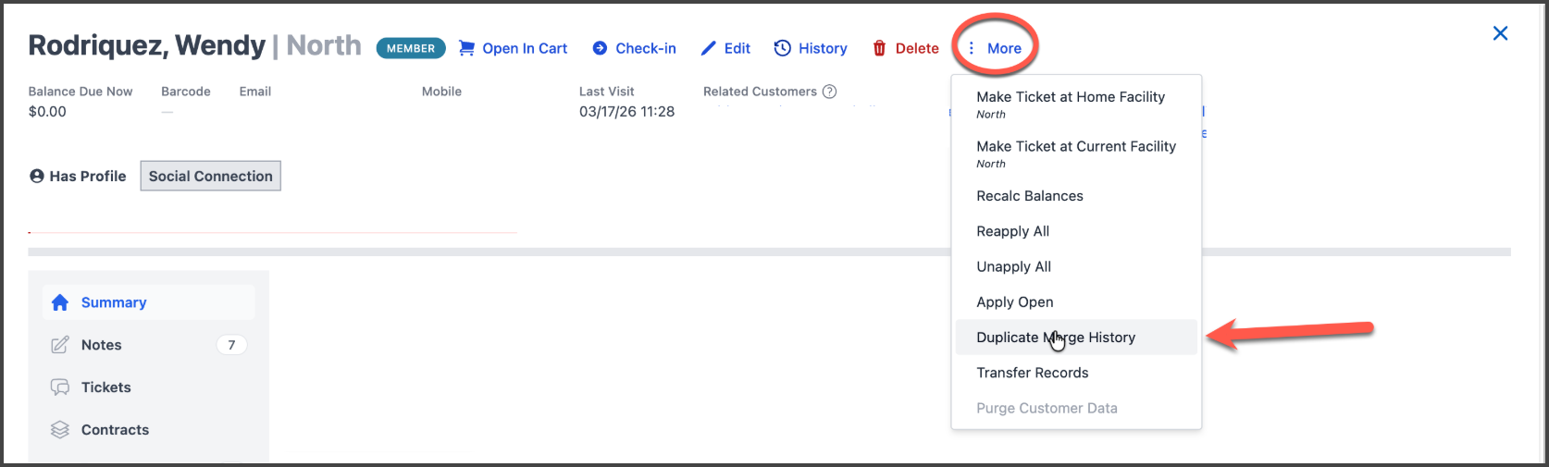Click Unapply All menu entry
This screenshot has width=1549, height=467.
point(1014,266)
